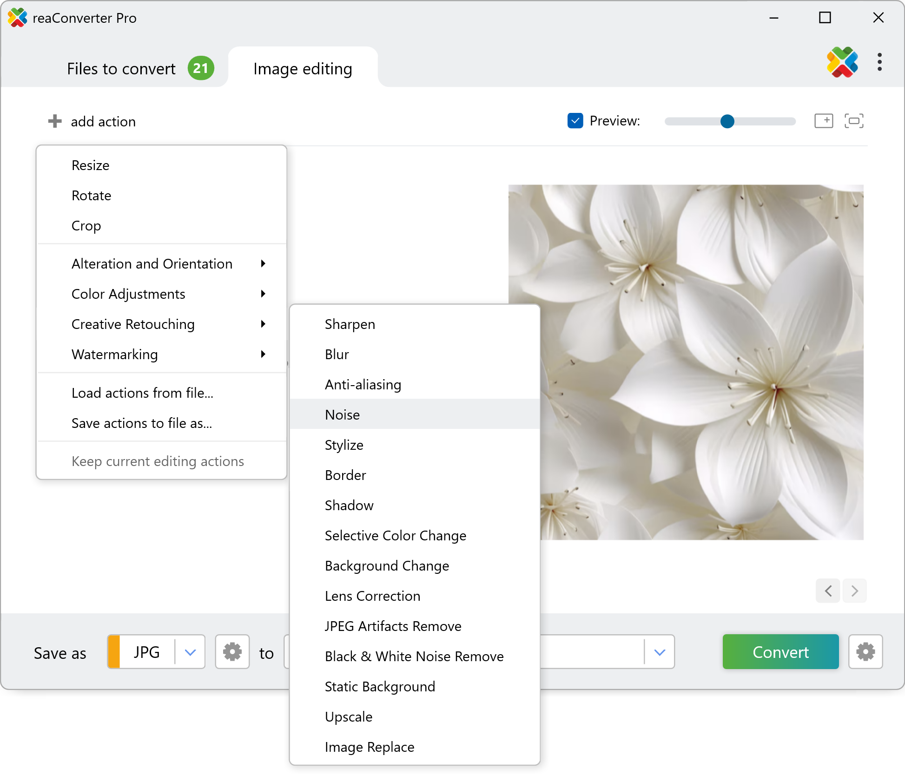Click the fit-to-window preview icon
Viewport: 905px width, 775px height.
pyautogui.click(x=853, y=121)
